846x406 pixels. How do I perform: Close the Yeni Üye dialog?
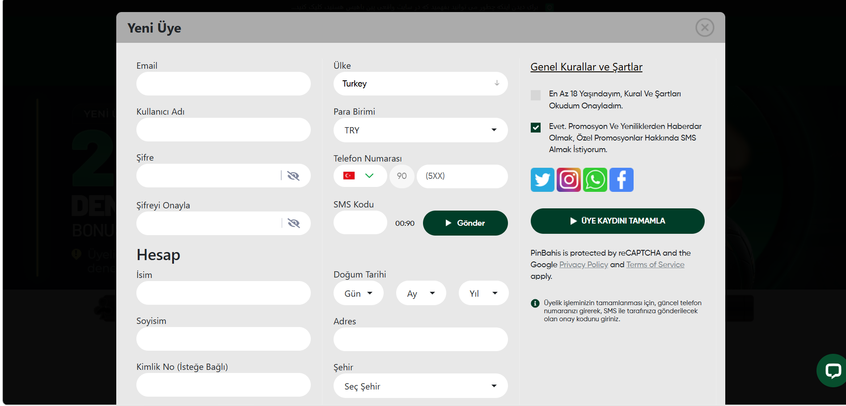(x=705, y=28)
